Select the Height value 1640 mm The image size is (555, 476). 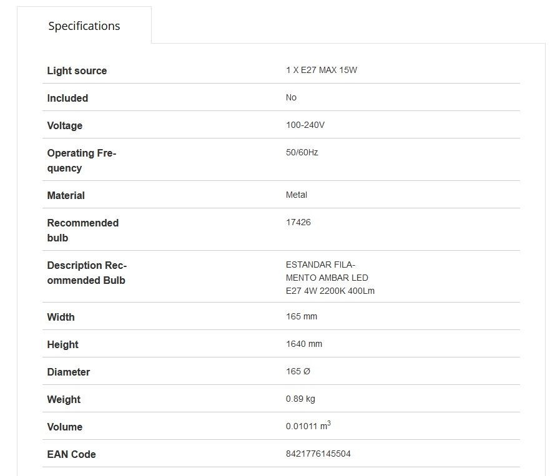(303, 344)
